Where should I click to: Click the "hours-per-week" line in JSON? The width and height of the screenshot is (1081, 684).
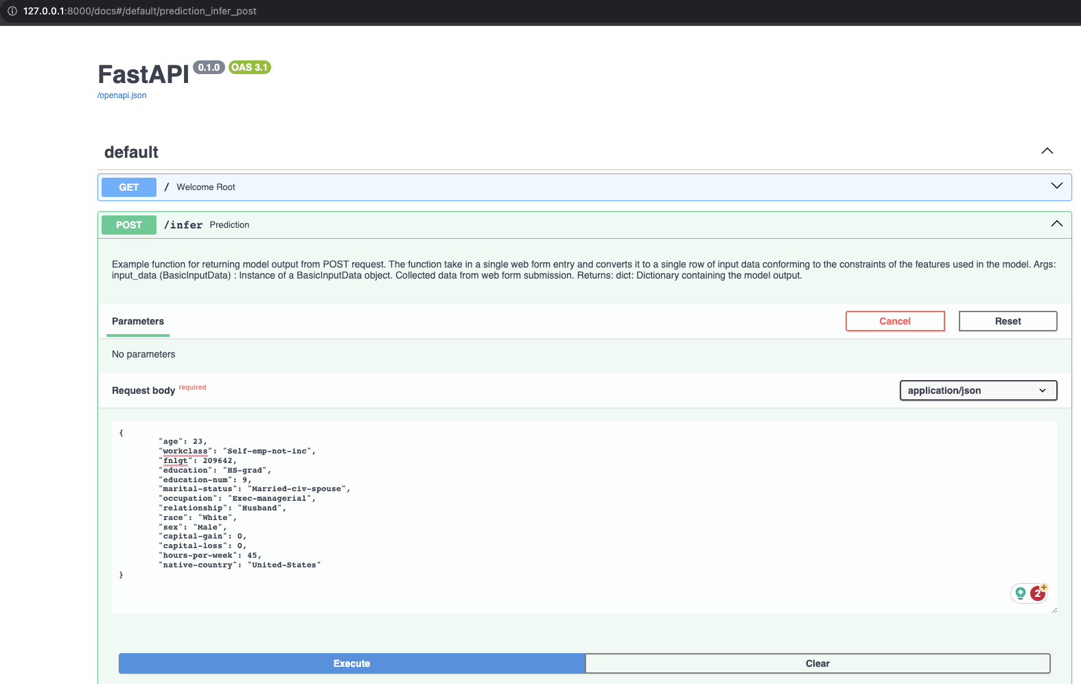click(x=210, y=556)
